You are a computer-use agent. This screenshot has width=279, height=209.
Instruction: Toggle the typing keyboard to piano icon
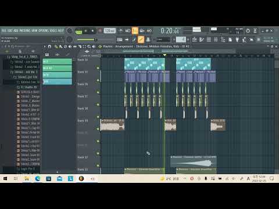coord(120,39)
